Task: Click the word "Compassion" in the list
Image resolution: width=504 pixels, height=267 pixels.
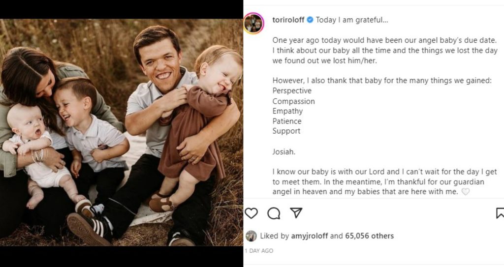Action: point(293,101)
